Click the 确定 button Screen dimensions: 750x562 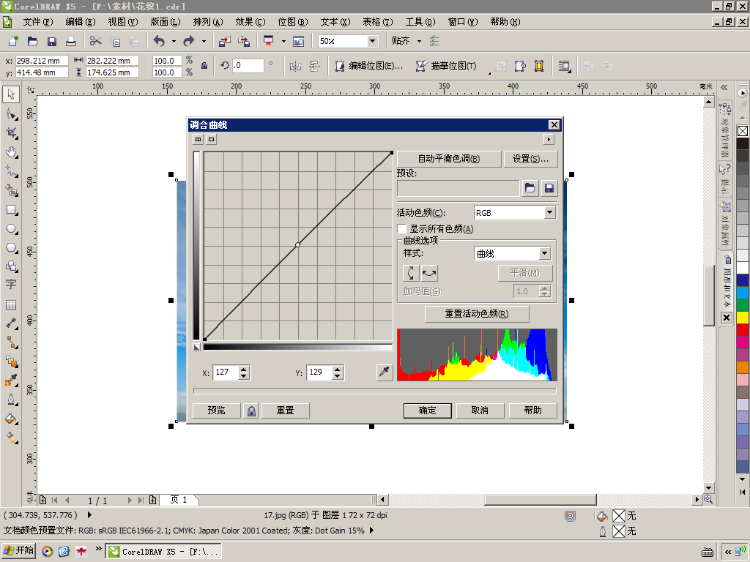coord(428,411)
